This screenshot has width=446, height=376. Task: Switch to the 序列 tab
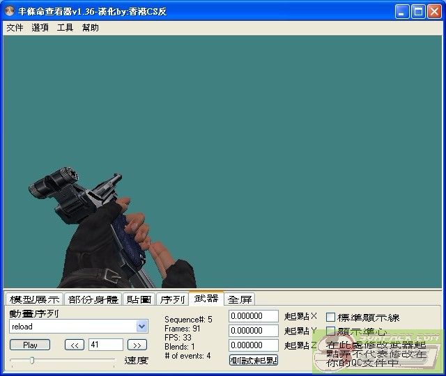pyautogui.click(x=172, y=299)
